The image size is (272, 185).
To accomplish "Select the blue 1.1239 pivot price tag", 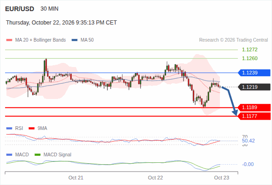I will coord(254,73).
